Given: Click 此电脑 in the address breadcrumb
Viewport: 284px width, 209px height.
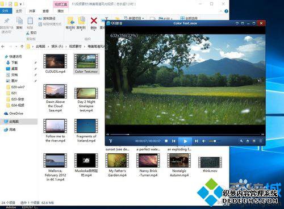Looking at the screenshot, I should (x=40, y=46).
